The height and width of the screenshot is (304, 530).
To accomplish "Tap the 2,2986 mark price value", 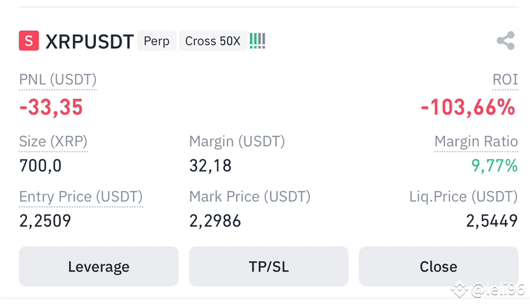I will (215, 221).
